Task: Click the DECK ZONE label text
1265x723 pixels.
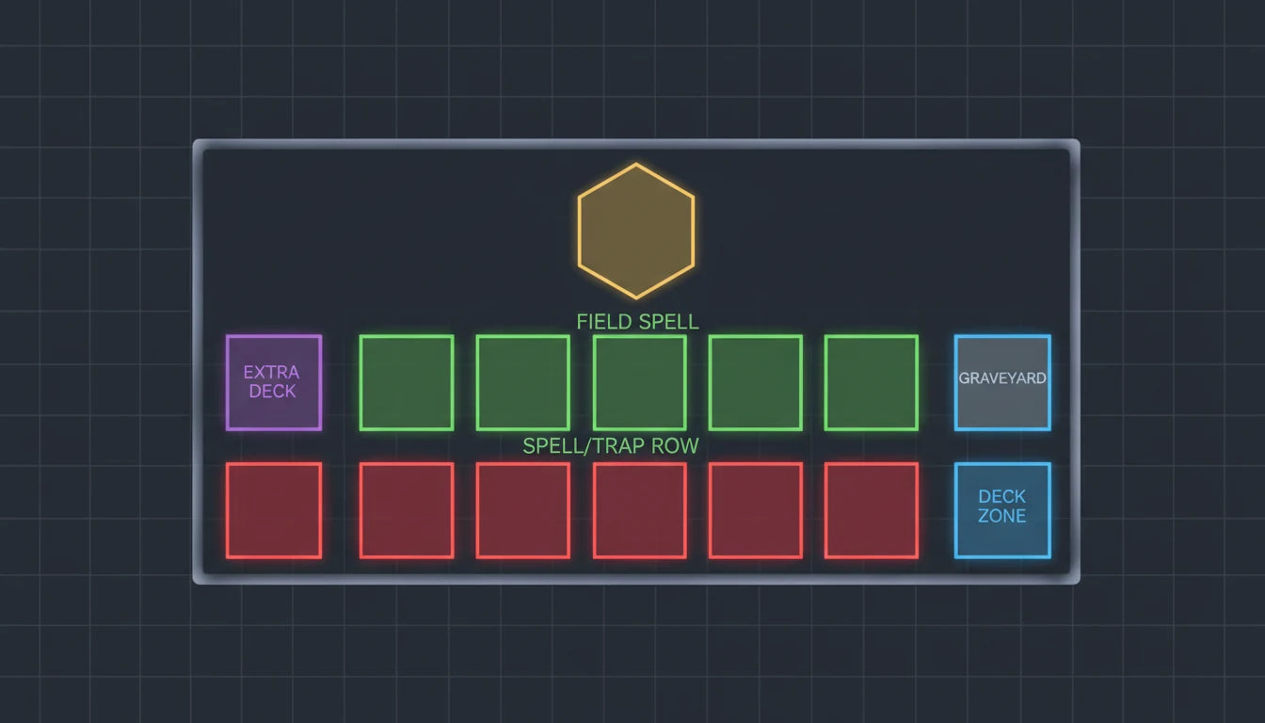Action: tap(1001, 508)
